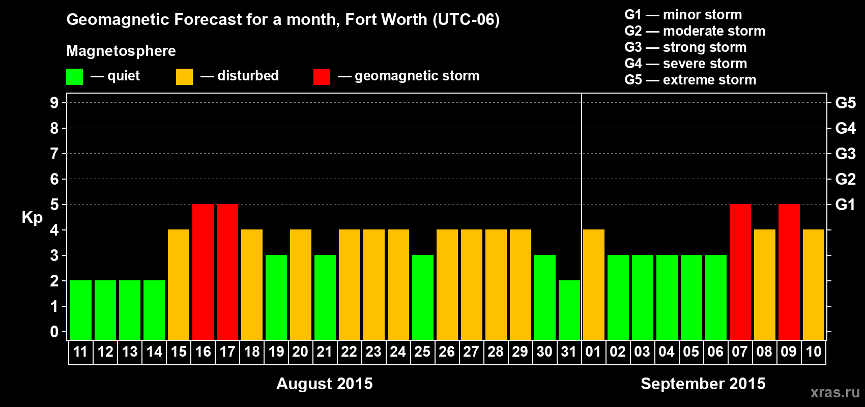Viewport: 865px width, 407px height.
Task: Click the green bar for September 04
Action: pos(667,297)
